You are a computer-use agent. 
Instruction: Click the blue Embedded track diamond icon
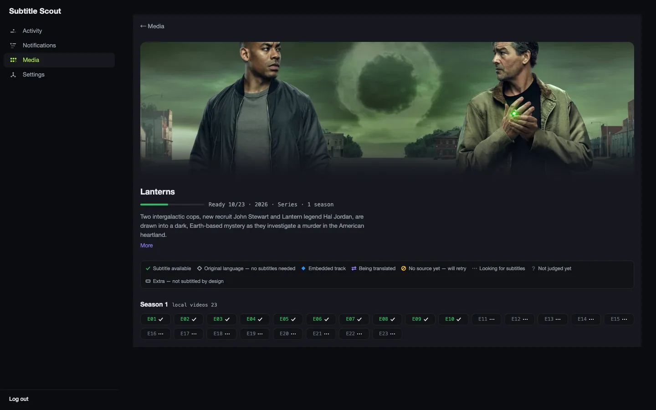[303, 269]
